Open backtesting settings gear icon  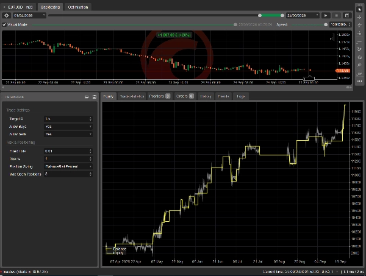[x=7, y=16]
